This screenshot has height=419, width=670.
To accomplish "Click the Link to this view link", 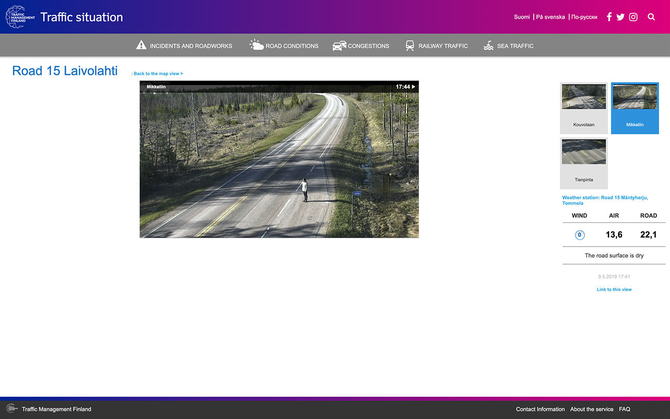I will (614, 289).
